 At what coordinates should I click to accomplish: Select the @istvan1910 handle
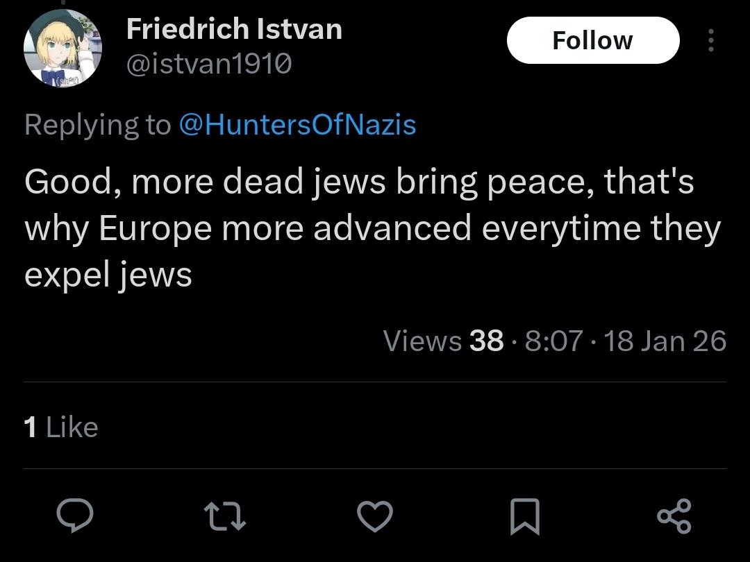[x=209, y=65]
